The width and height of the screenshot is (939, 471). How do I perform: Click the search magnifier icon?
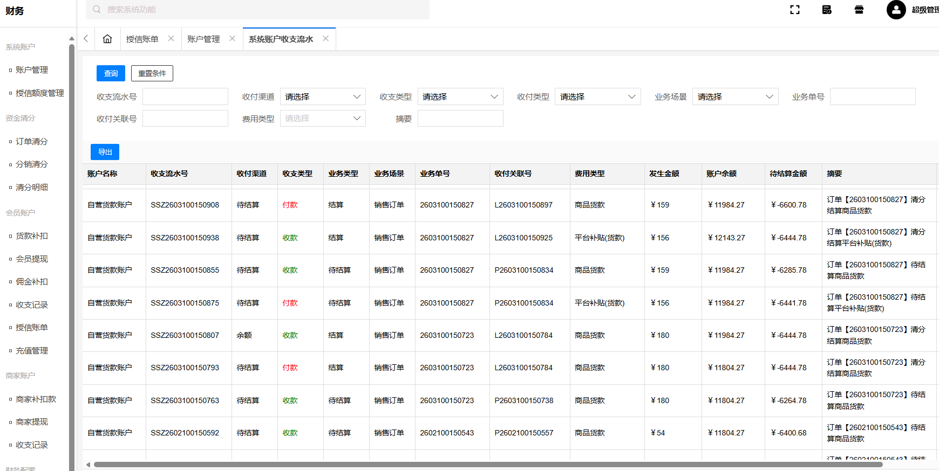(x=97, y=9)
